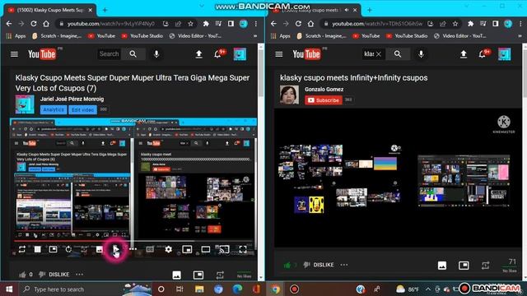Open more actions beside DISLIKE in right window
The width and height of the screenshot is (527, 296).
pyautogui.click(x=344, y=265)
